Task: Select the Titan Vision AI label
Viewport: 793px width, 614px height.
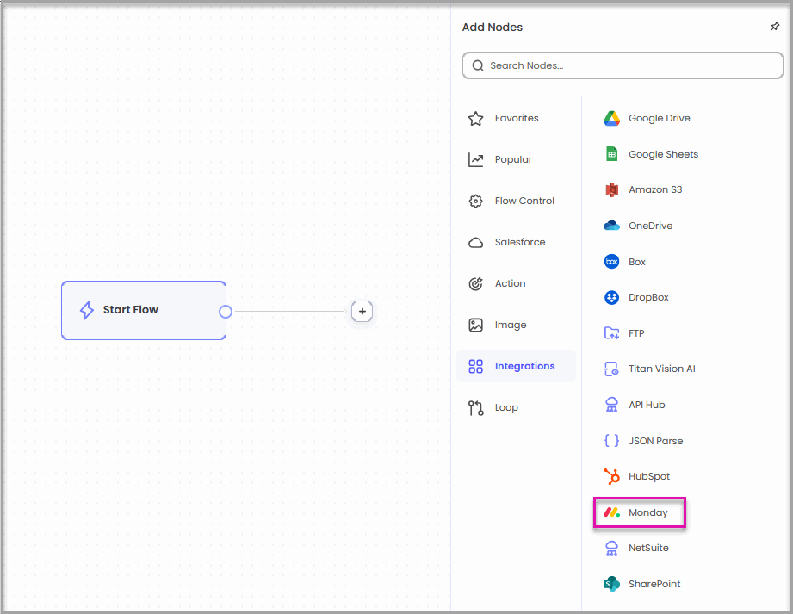Action: [x=661, y=369]
